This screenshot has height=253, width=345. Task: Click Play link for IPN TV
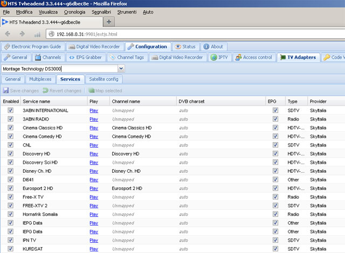point(94,241)
